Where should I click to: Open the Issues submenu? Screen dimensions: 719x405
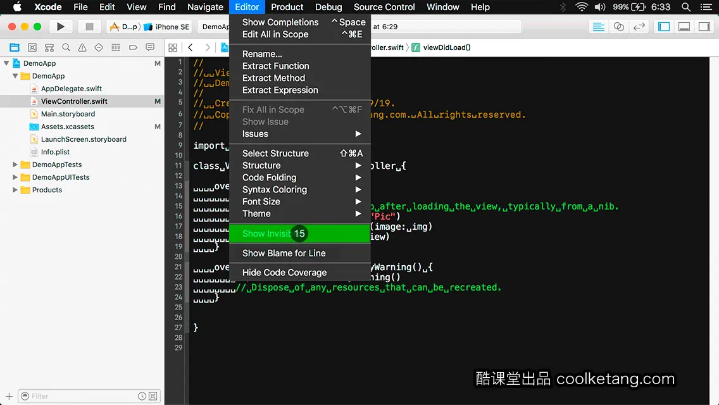point(300,134)
